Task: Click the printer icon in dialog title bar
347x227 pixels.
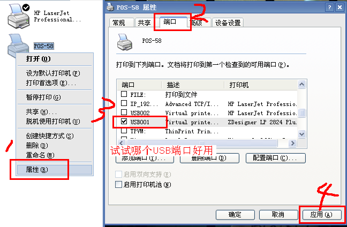Action: (110, 7)
